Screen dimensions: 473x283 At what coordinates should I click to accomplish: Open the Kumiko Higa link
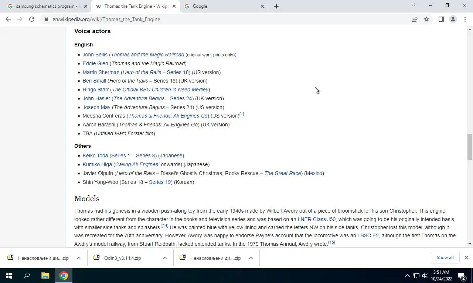[x=97, y=164]
